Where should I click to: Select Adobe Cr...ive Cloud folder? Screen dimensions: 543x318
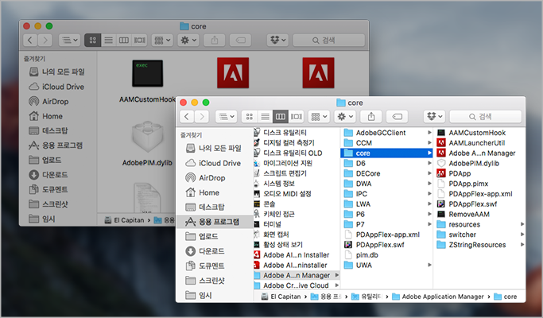coord(297,285)
